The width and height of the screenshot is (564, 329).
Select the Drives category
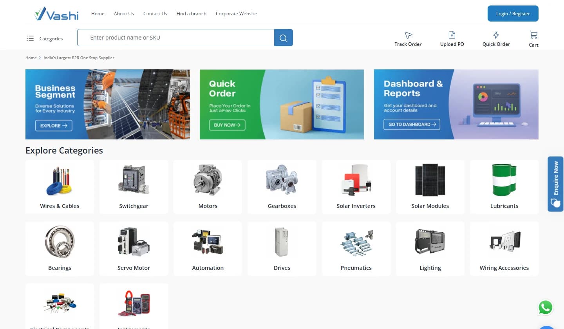pyautogui.click(x=282, y=249)
